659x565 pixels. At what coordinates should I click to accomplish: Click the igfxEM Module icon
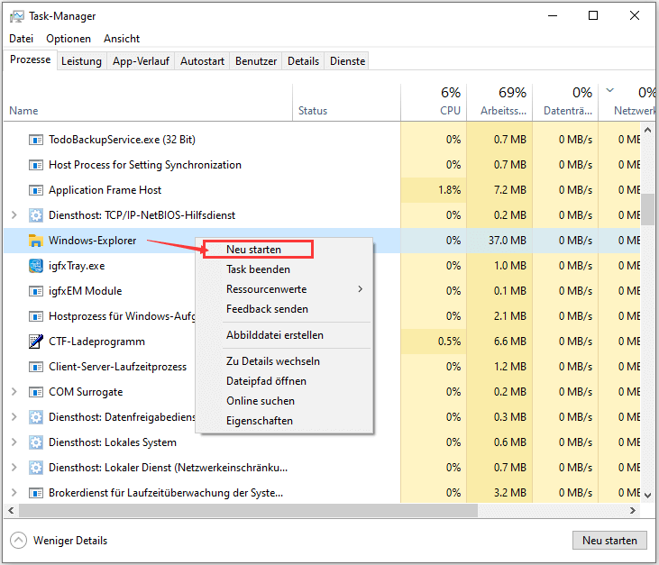click(36, 291)
